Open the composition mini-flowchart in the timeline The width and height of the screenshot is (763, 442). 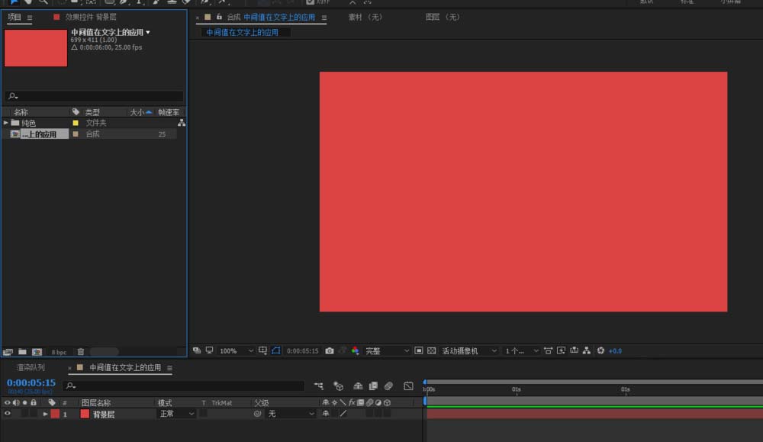[x=318, y=386]
